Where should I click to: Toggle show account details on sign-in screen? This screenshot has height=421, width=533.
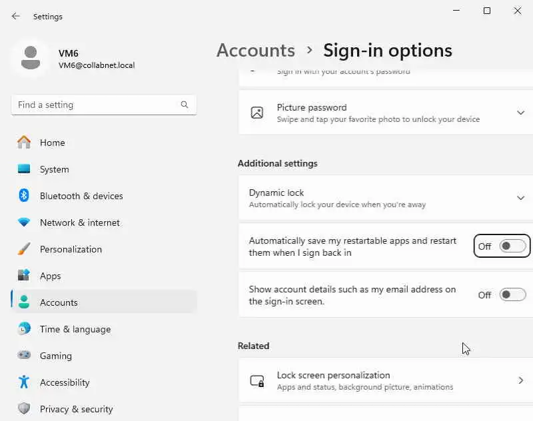click(x=512, y=294)
